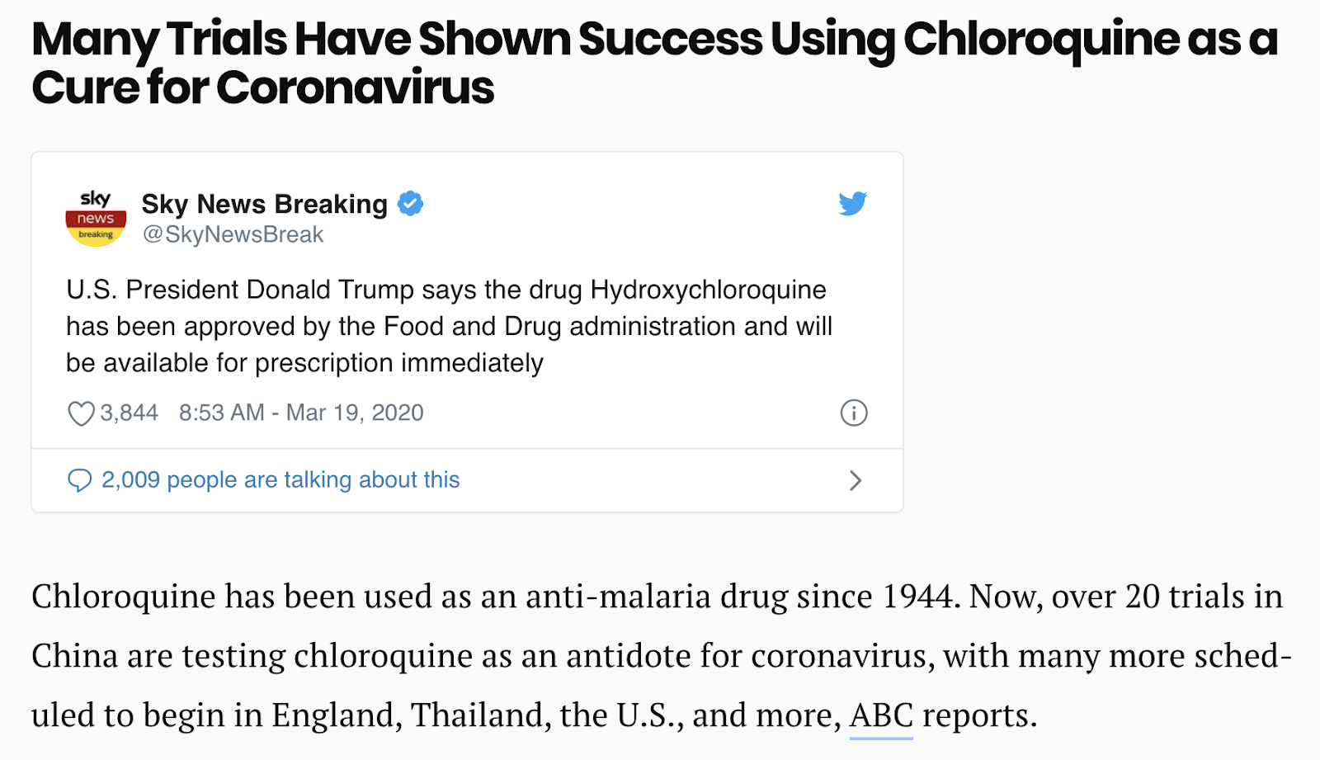Viewport: 1320px width, 760px height.
Task: Follow the underlined ABC link
Action: (881, 715)
